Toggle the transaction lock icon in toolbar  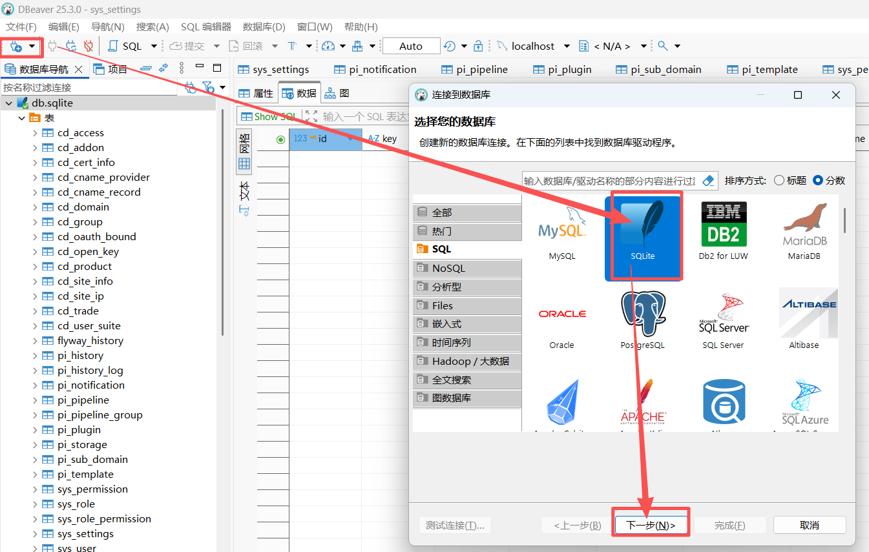478,46
